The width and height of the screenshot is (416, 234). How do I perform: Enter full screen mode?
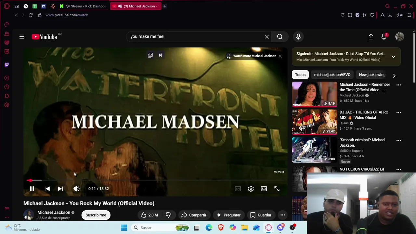[277, 188]
